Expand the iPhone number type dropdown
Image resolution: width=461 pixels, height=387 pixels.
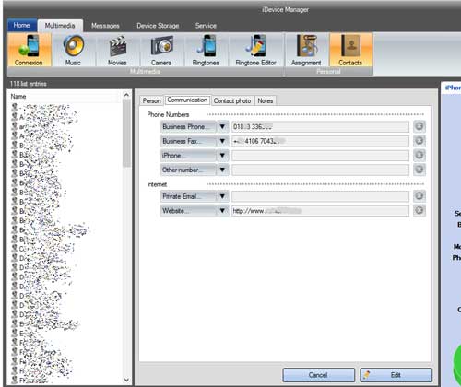pyautogui.click(x=222, y=156)
